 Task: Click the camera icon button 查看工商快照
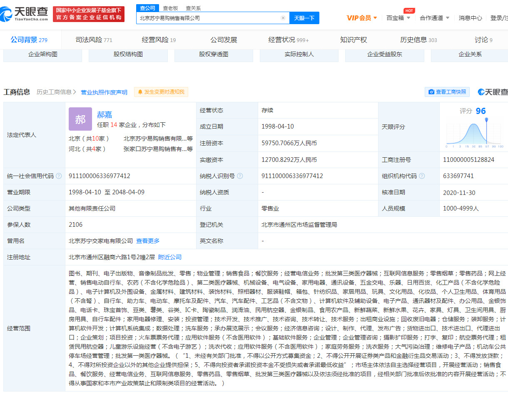pyautogui.click(x=447, y=92)
